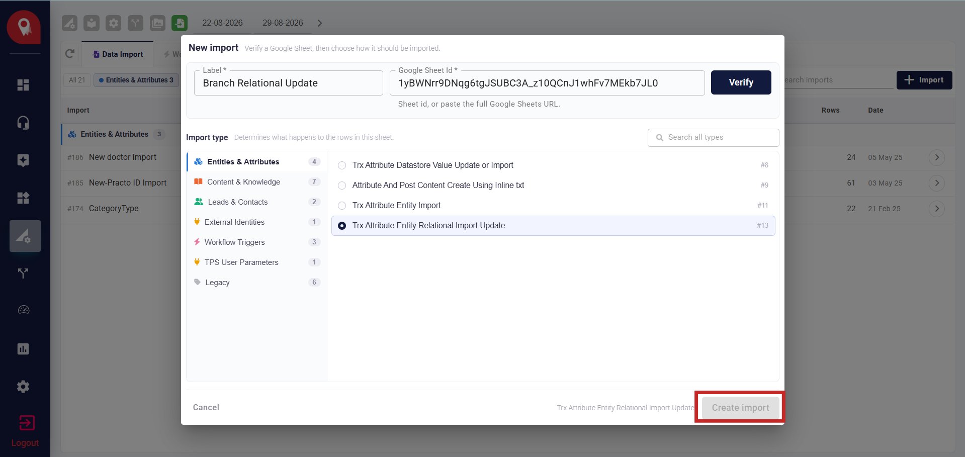Open the dashboard grid icon in sidebar
Image resolution: width=965 pixels, height=457 pixels.
(x=23, y=85)
